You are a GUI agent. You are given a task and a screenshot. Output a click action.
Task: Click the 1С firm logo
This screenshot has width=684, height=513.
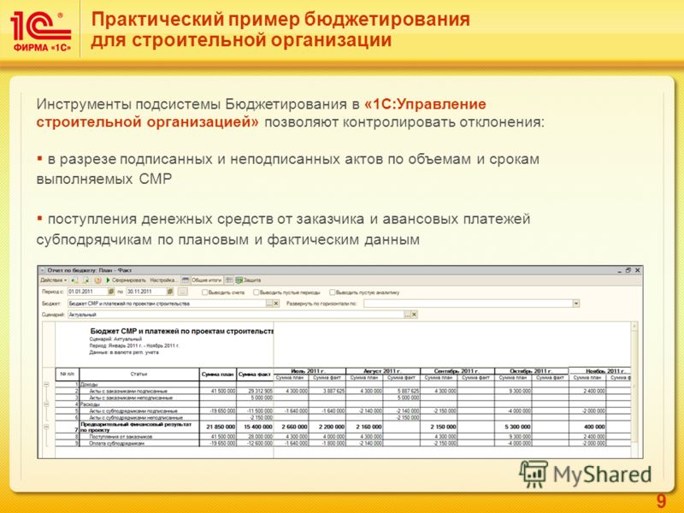(40, 32)
